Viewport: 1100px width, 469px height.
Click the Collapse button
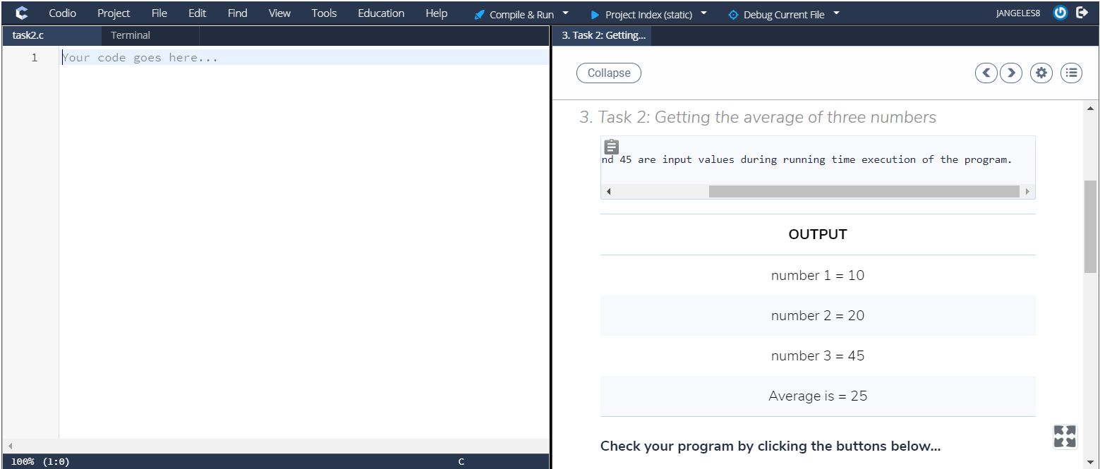(608, 73)
